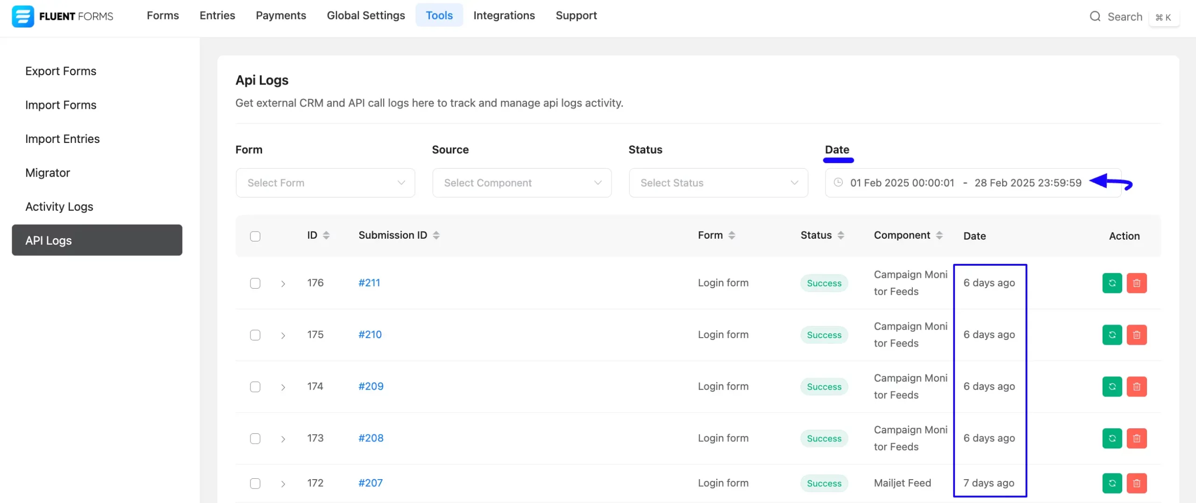The width and height of the screenshot is (1196, 503).
Task: Click the clock icon in date range field
Action: click(x=839, y=183)
